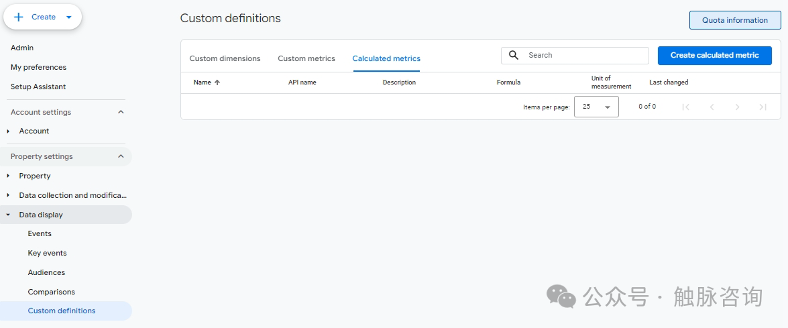Open Setup Assistant link
Image resolution: width=788 pixels, height=328 pixels.
[x=38, y=87]
